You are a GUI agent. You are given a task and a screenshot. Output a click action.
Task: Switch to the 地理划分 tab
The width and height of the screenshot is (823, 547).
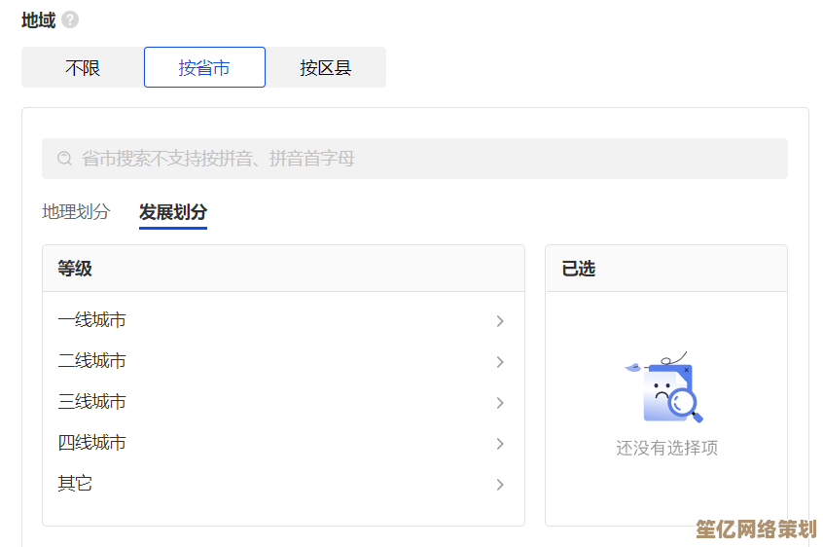(x=76, y=212)
